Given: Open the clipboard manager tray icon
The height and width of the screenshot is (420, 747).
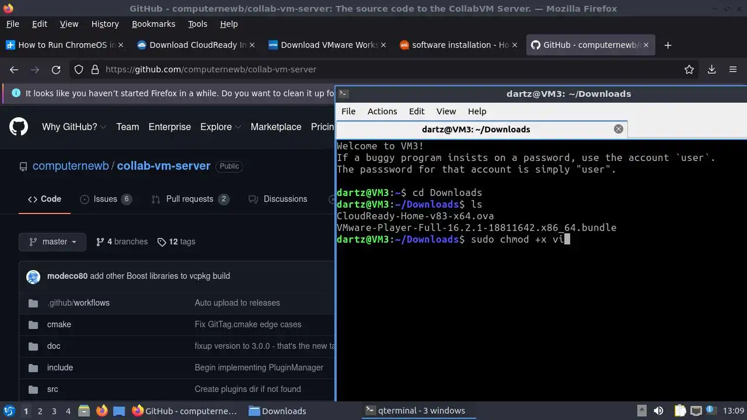Looking at the screenshot, I should coord(680,411).
